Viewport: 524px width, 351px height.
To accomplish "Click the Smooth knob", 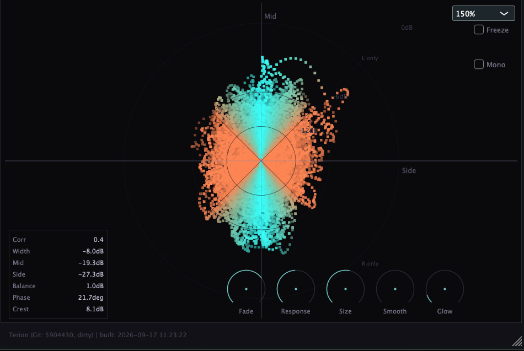I will pyautogui.click(x=395, y=289).
